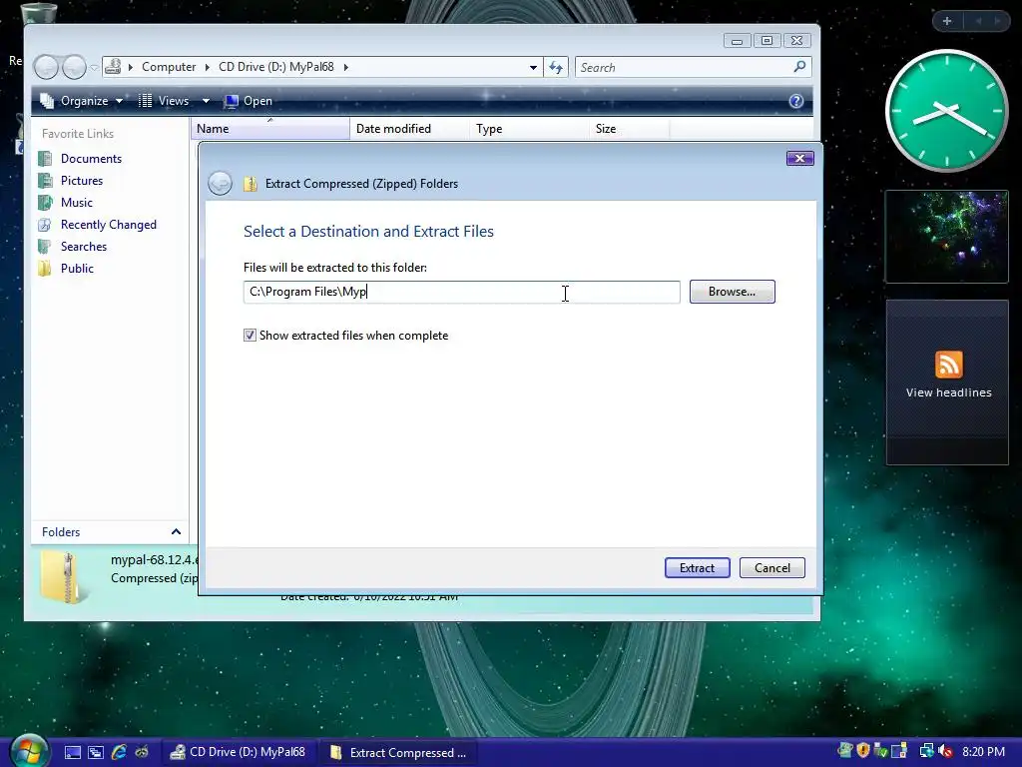Image resolution: width=1022 pixels, height=767 pixels.
Task: Open Browse to choose destination folder
Action: pyautogui.click(x=732, y=292)
